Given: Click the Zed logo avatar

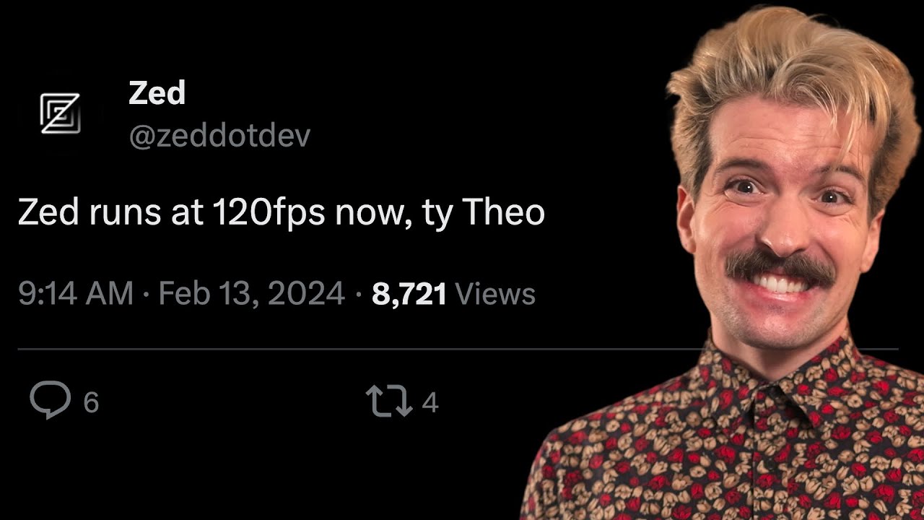Looking at the screenshot, I should tap(60, 113).
